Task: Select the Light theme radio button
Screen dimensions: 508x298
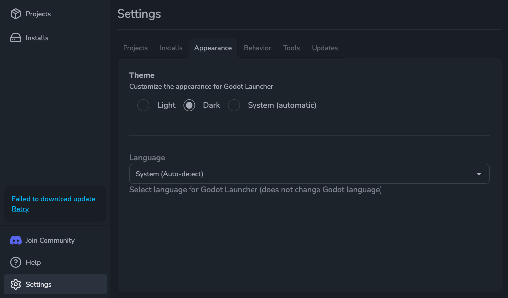Action: (143, 105)
